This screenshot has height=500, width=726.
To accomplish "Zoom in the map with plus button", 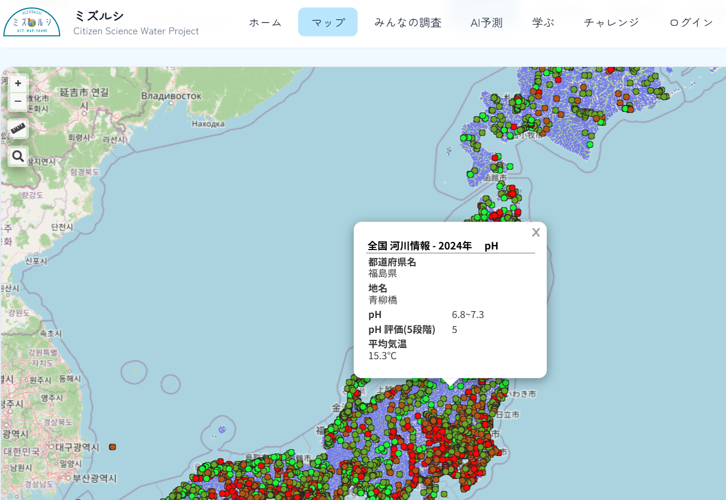I will [x=18, y=84].
